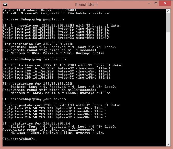The height and width of the screenshot is (149, 173).
Task: Click google reply line with time=43ms
Action: pyautogui.click(x=56, y=32)
